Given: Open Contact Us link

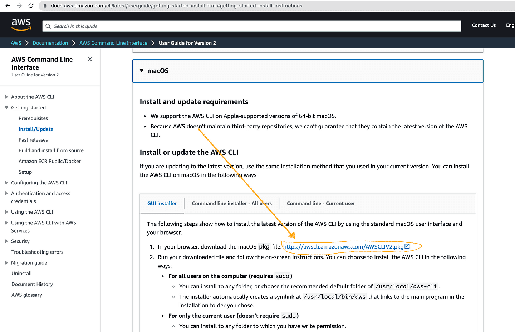Looking at the screenshot, I should click(484, 25).
